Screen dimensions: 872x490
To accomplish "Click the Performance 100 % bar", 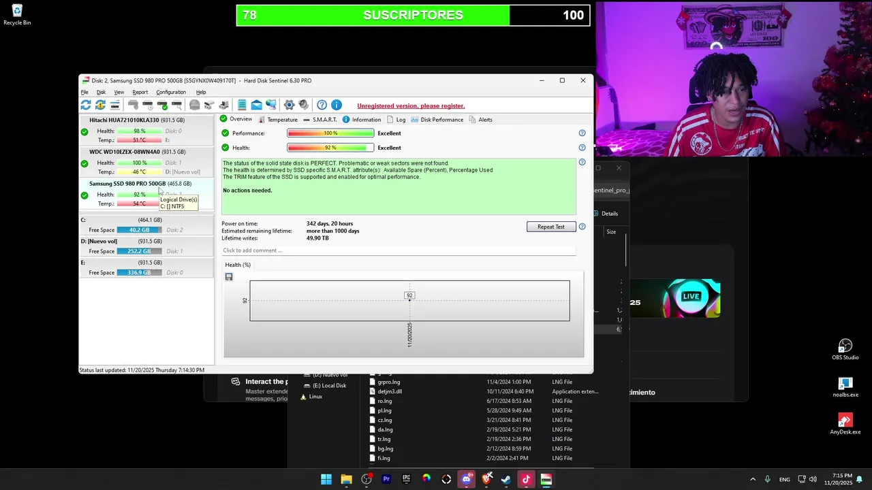I will [x=330, y=133].
